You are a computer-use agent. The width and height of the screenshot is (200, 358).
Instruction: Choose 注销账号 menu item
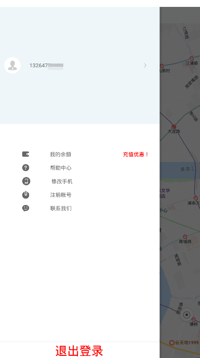tap(61, 195)
